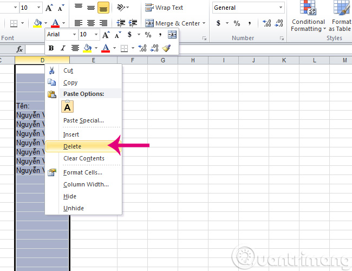The image size is (352, 271).
Task: Toggle Italic in the mini toolbar
Action: [63, 48]
